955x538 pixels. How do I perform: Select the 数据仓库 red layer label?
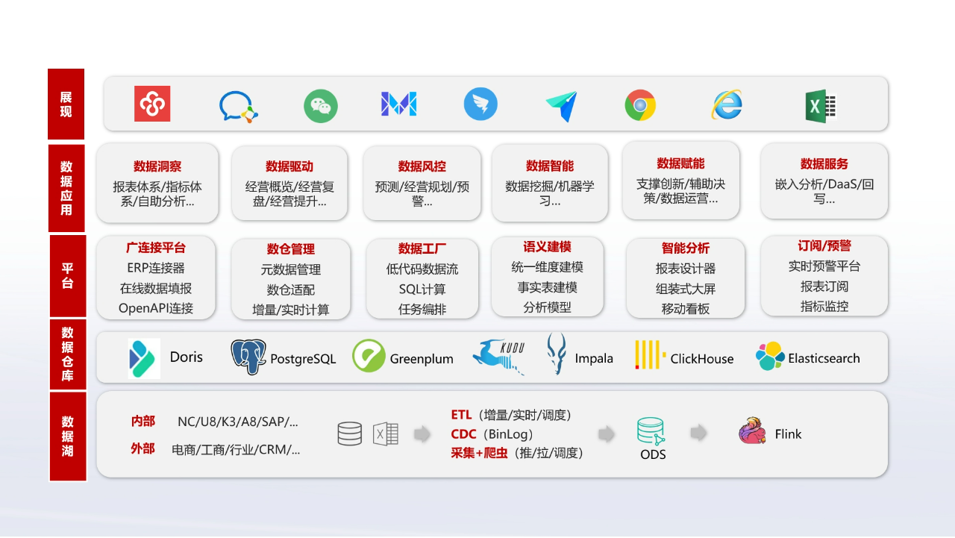tap(68, 354)
